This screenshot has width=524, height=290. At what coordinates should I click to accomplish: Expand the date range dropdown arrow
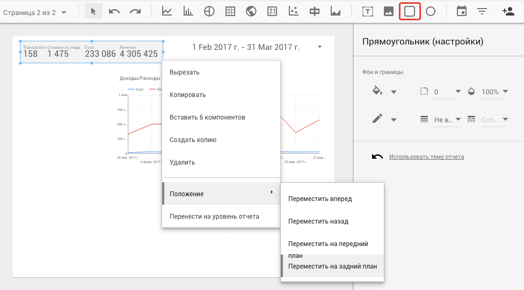click(x=320, y=47)
